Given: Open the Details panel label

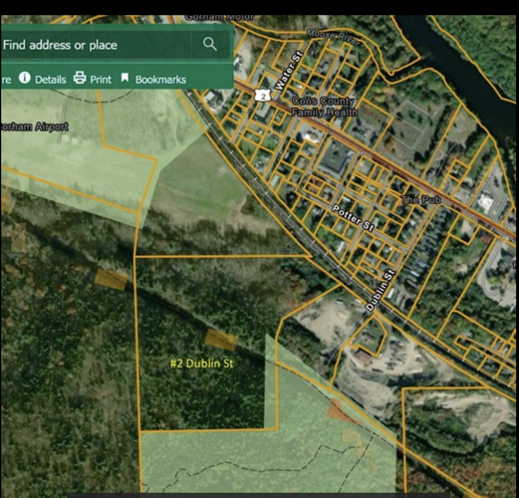Looking at the screenshot, I should pyautogui.click(x=51, y=80).
